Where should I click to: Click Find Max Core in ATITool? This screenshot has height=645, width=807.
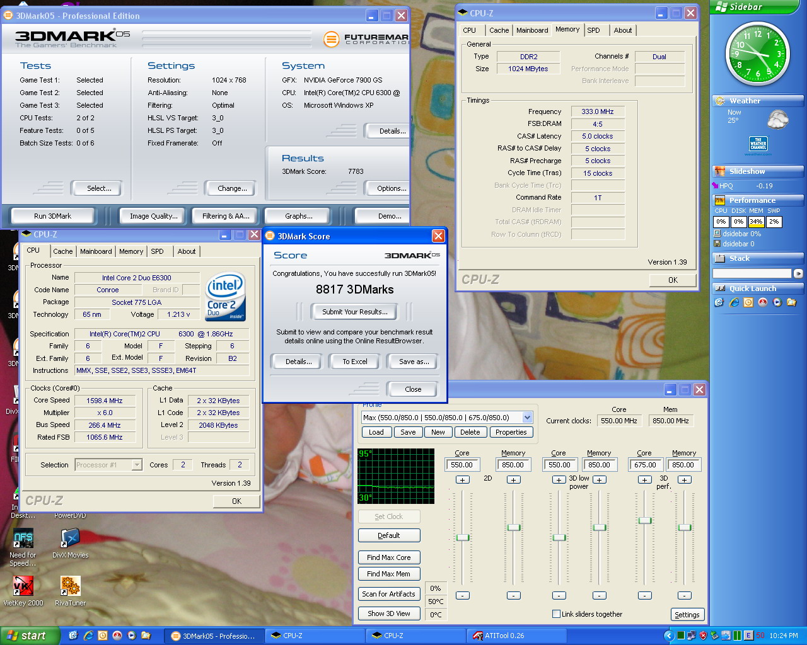[x=388, y=557]
